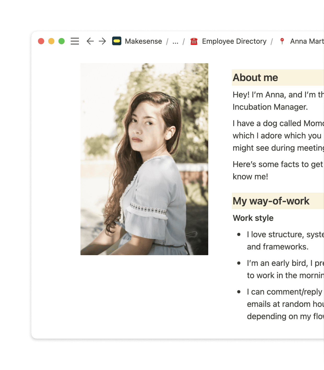Click the red telephone icon in breadcrumb
The height and width of the screenshot is (370, 324).
[194, 41]
